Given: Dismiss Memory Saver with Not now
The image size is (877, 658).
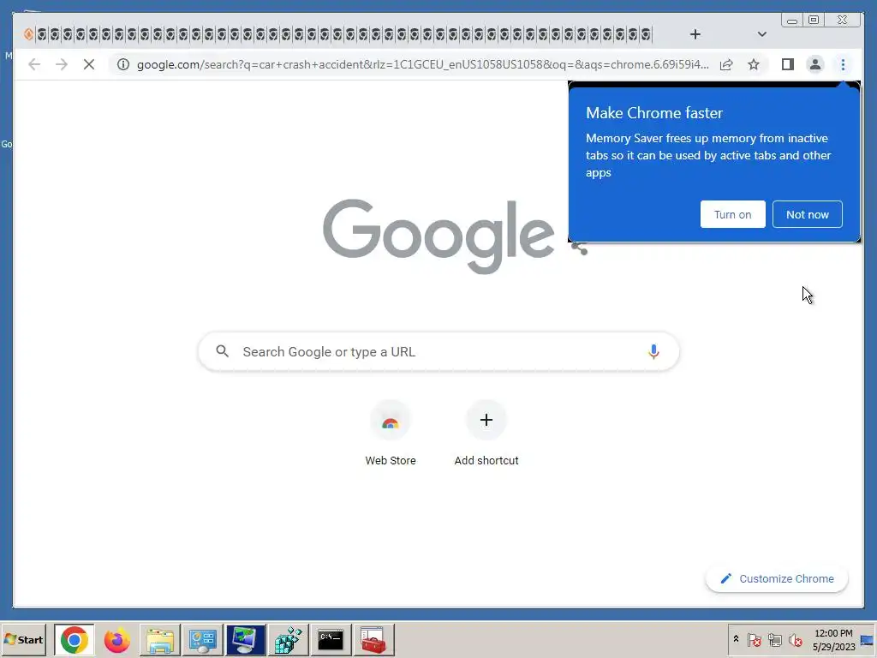Looking at the screenshot, I should 807,214.
